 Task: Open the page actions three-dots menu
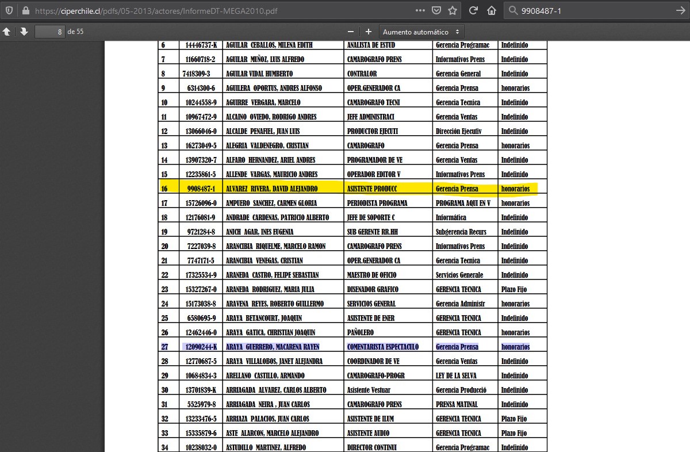420,10
